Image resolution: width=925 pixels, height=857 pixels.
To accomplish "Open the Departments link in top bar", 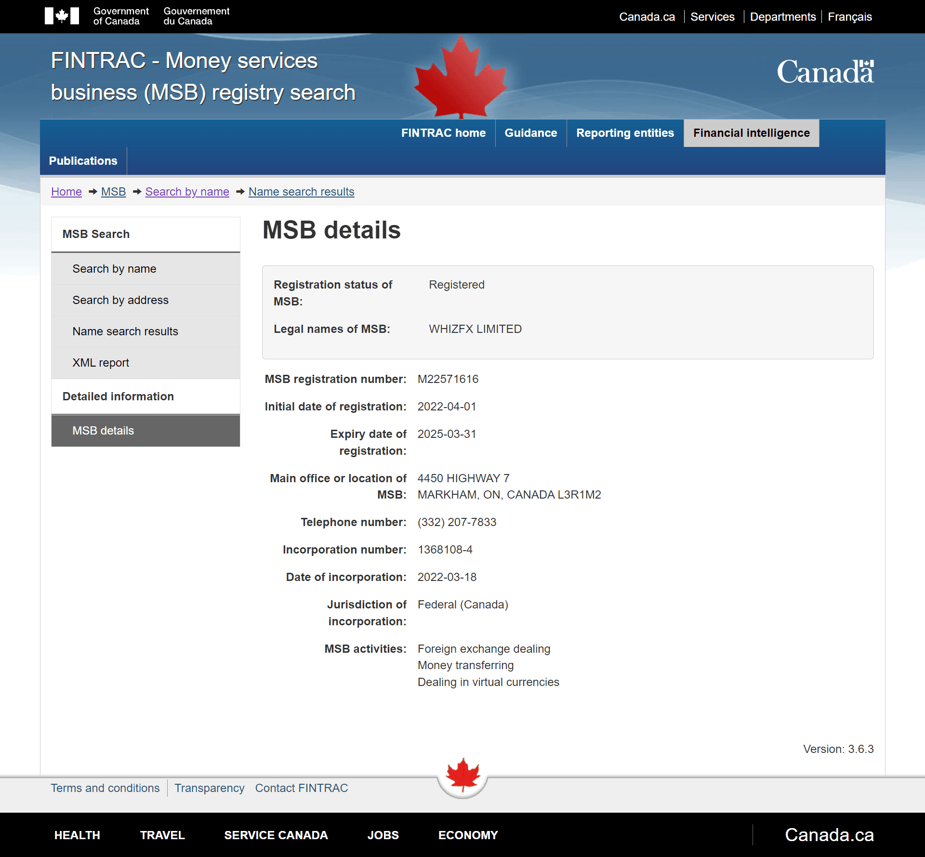I will (783, 17).
